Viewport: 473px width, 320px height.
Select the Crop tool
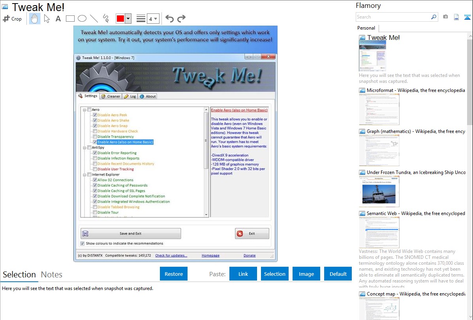tap(12, 19)
